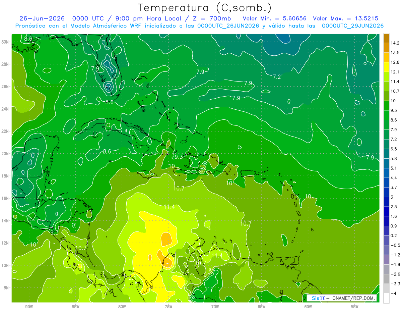Click the 9:00 pm Hora Local text
Screen dimensions: 402x311
pos(147,19)
